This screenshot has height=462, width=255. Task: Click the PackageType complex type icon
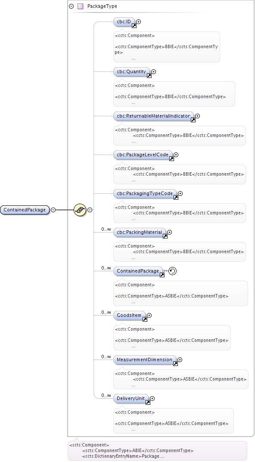[80, 6]
